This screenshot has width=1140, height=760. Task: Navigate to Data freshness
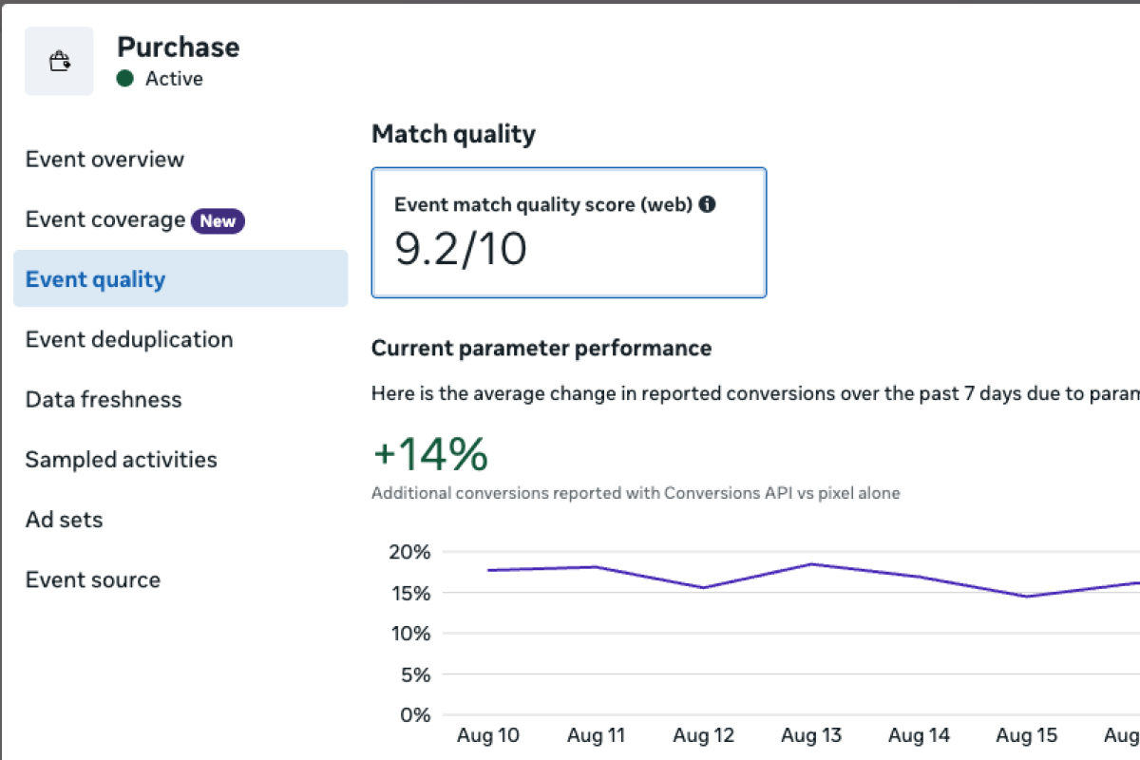click(104, 399)
